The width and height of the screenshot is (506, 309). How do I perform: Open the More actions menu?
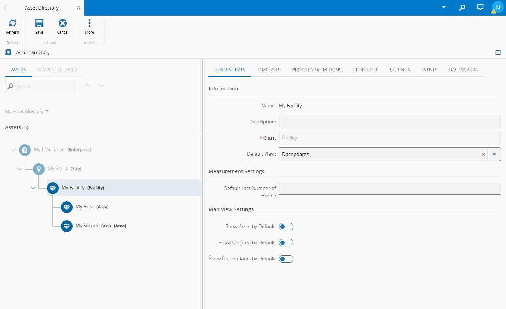tap(89, 23)
